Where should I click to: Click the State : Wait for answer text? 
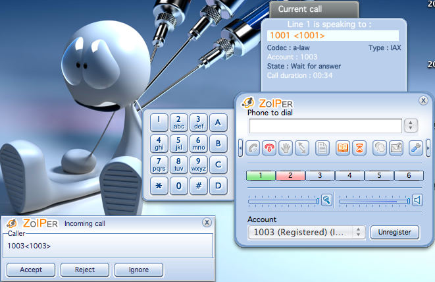coord(304,66)
